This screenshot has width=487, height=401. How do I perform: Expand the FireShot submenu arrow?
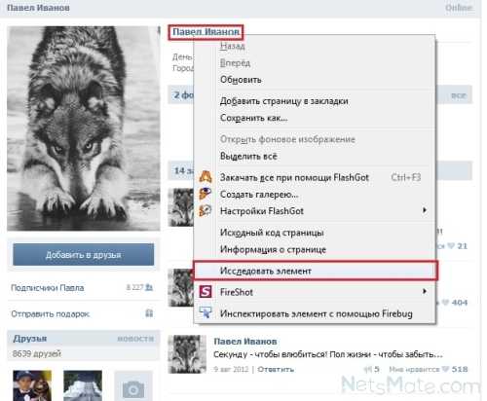(425, 291)
